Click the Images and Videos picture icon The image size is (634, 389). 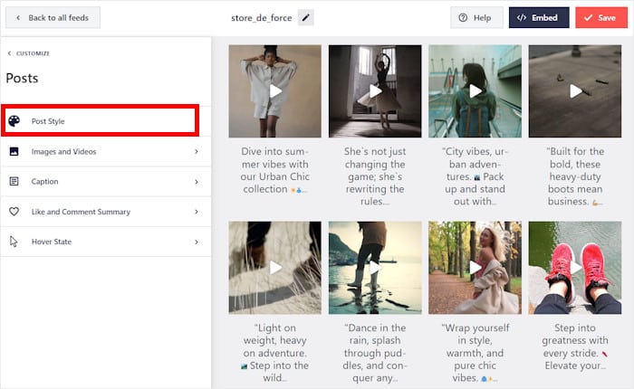click(x=14, y=151)
